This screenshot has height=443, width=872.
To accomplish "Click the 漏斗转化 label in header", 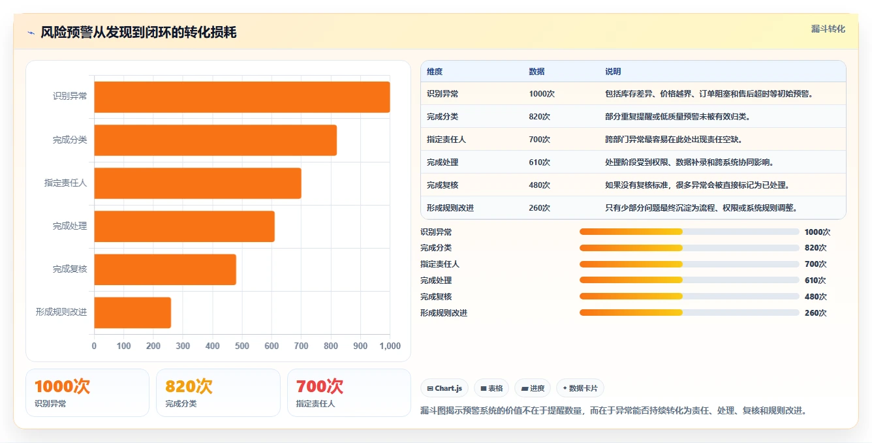I will point(828,29).
